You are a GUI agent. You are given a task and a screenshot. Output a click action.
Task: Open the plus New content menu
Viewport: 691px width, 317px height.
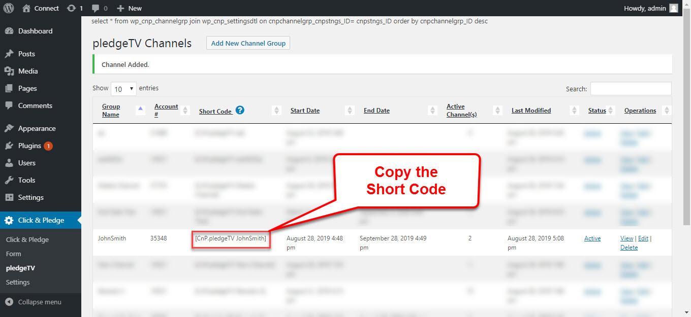pyautogui.click(x=129, y=8)
